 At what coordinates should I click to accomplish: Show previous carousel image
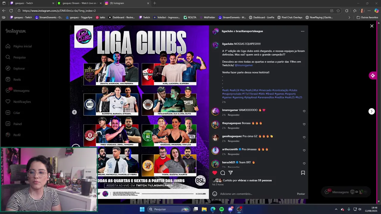coord(74,112)
